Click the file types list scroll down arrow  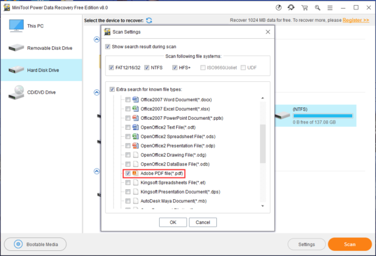tap(263, 206)
